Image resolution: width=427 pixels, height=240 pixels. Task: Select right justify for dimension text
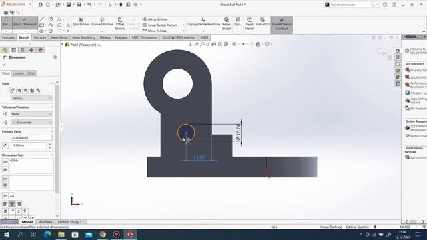tap(19, 204)
